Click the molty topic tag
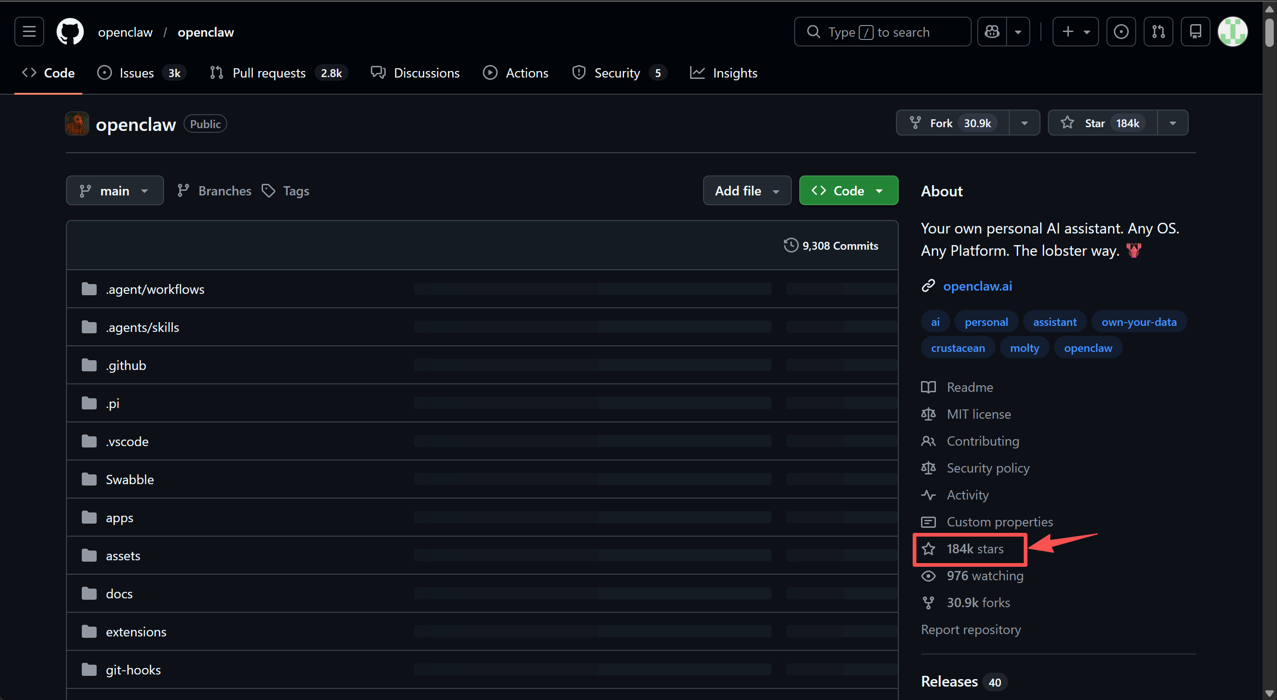The height and width of the screenshot is (700, 1277). [1024, 348]
